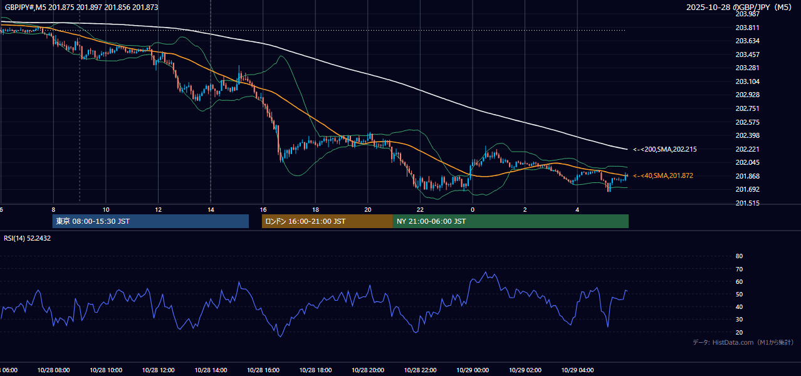Click hour tick 2 under price chart

pos(525,209)
